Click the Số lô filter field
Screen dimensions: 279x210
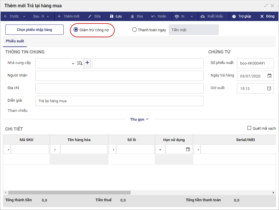135,149
